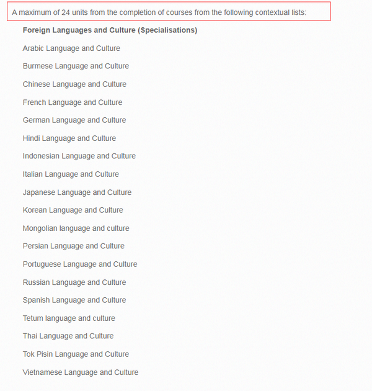The image size is (372, 391).
Task: Open Portuguese Language and Culture link
Action: pos(80,264)
